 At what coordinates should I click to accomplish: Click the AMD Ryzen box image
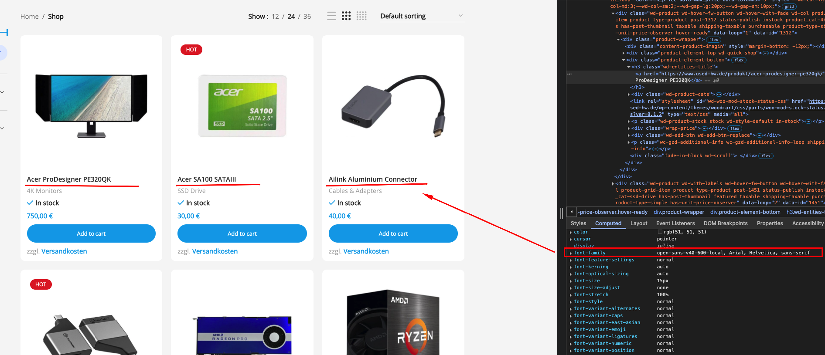coord(393,322)
